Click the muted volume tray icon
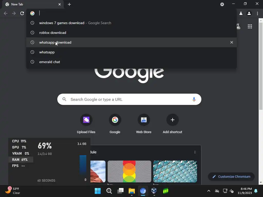This screenshot has height=197, width=263. click(232, 191)
